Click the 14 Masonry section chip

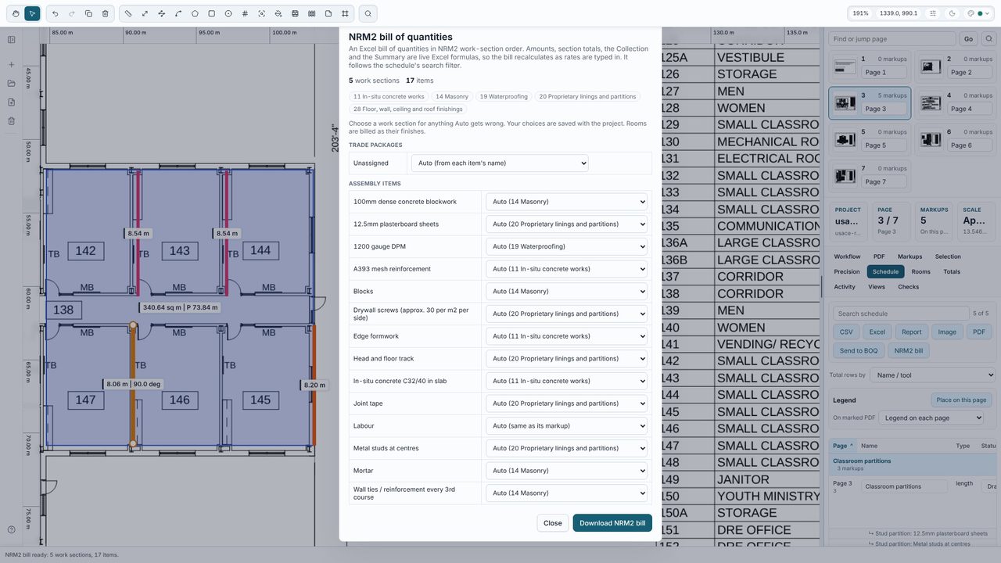point(452,96)
